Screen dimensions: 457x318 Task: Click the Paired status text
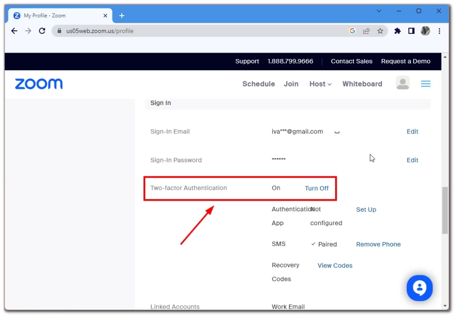click(x=327, y=244)
